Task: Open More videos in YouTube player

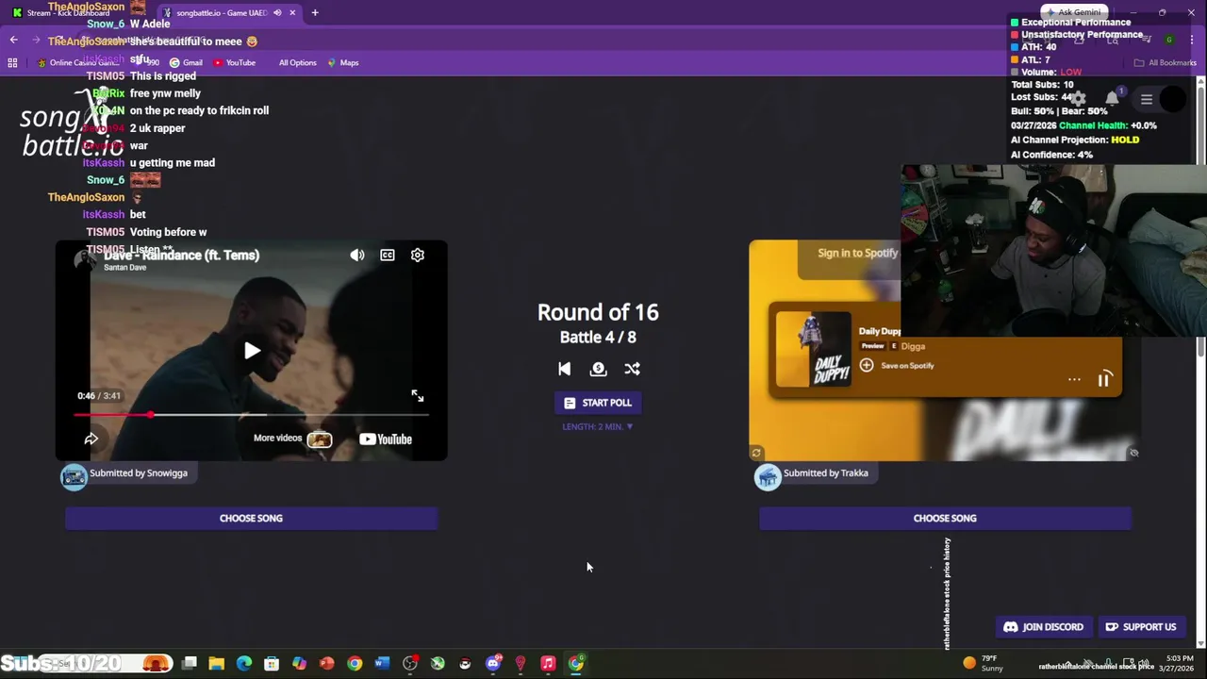Action: 292,439
